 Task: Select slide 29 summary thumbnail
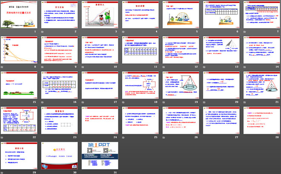coord(19,156)
